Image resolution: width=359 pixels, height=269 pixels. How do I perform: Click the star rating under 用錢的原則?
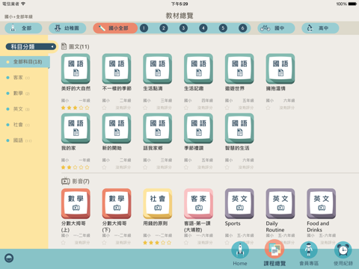[157, 243]
